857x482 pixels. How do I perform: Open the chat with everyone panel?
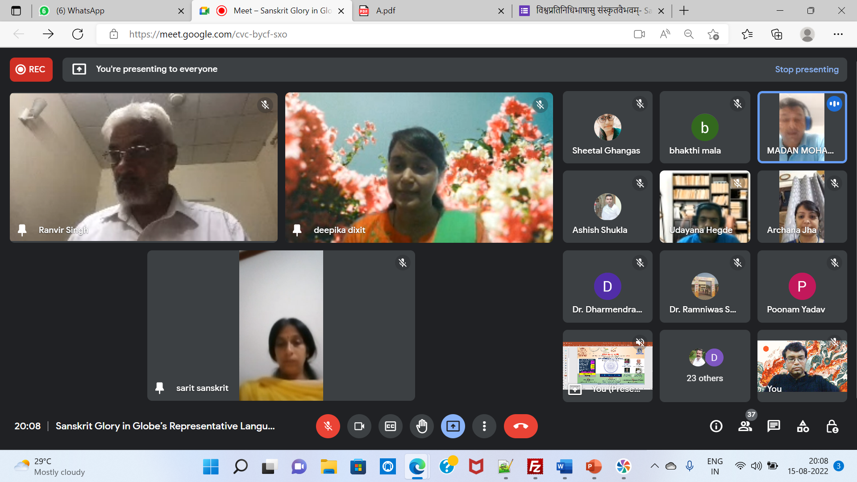[774, 426]
